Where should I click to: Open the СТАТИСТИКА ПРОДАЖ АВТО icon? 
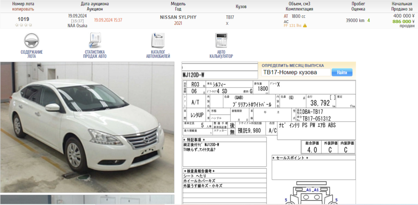coord(95,40)
